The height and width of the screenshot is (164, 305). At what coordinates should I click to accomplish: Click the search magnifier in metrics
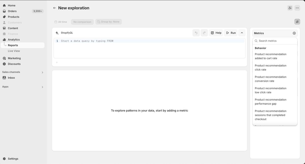256,41
